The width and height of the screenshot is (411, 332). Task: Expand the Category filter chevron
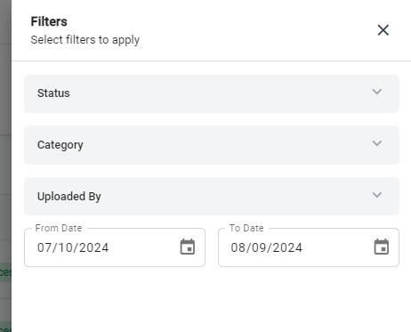click(x=377, y=143)
